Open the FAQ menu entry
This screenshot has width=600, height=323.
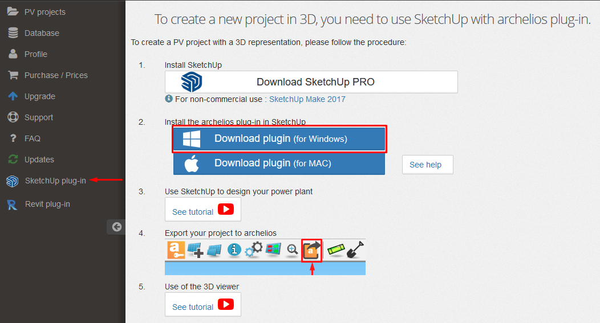pos(33,138)
